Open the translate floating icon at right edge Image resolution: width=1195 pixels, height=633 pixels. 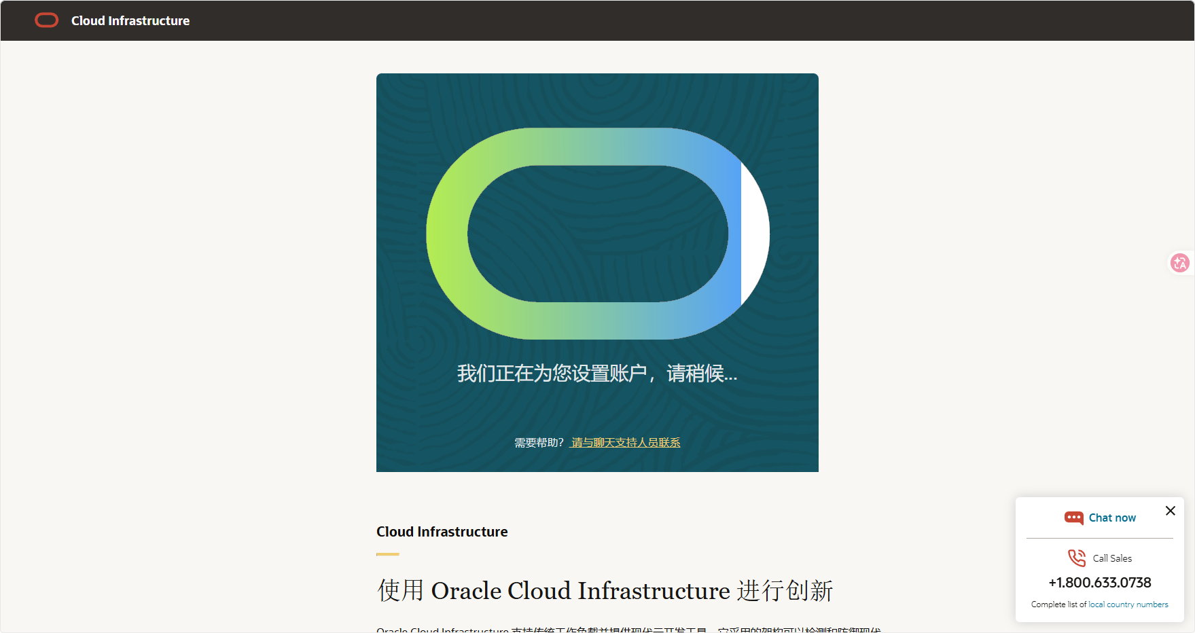tap(1180, 262)
